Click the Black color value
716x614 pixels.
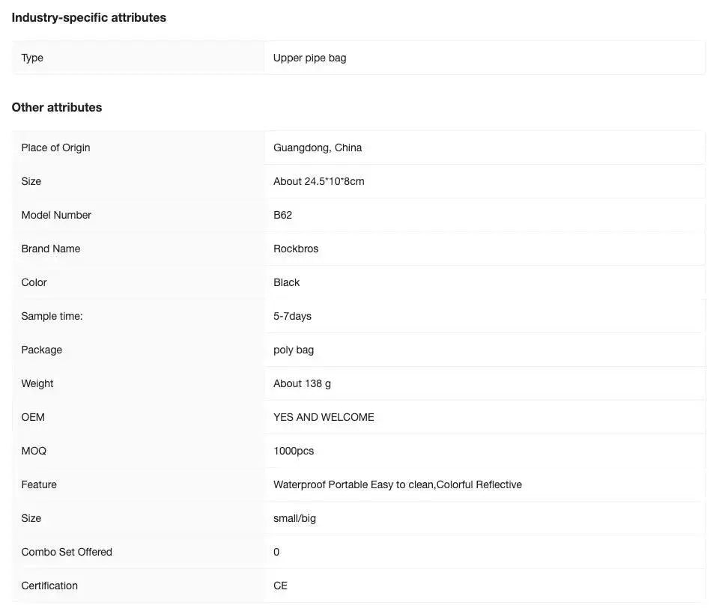(286, 282)
